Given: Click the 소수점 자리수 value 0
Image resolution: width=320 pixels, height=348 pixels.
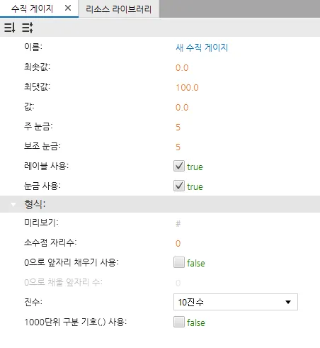Looking at the screenshot, I should 178,243.
